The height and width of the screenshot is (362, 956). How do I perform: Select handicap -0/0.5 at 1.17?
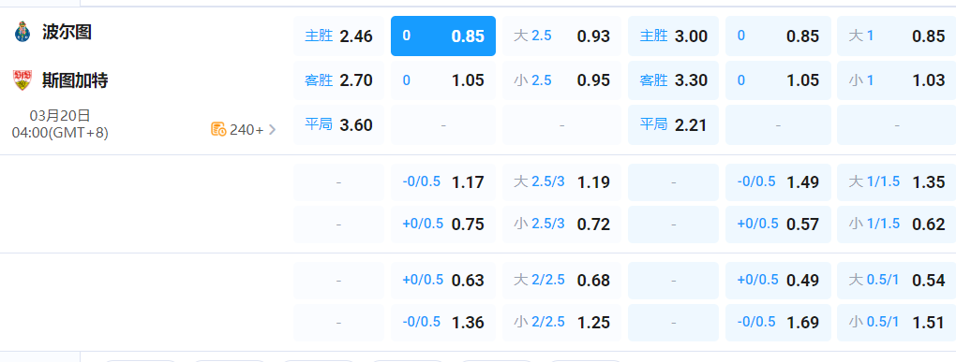443,181
